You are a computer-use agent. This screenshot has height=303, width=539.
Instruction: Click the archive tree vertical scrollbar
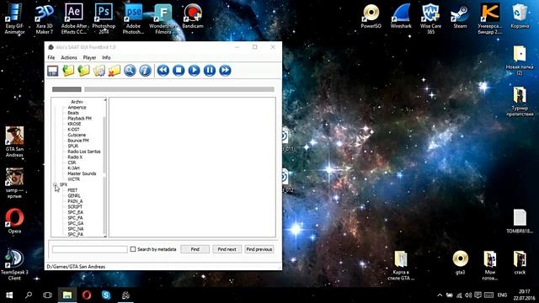(x=105, y=167)
